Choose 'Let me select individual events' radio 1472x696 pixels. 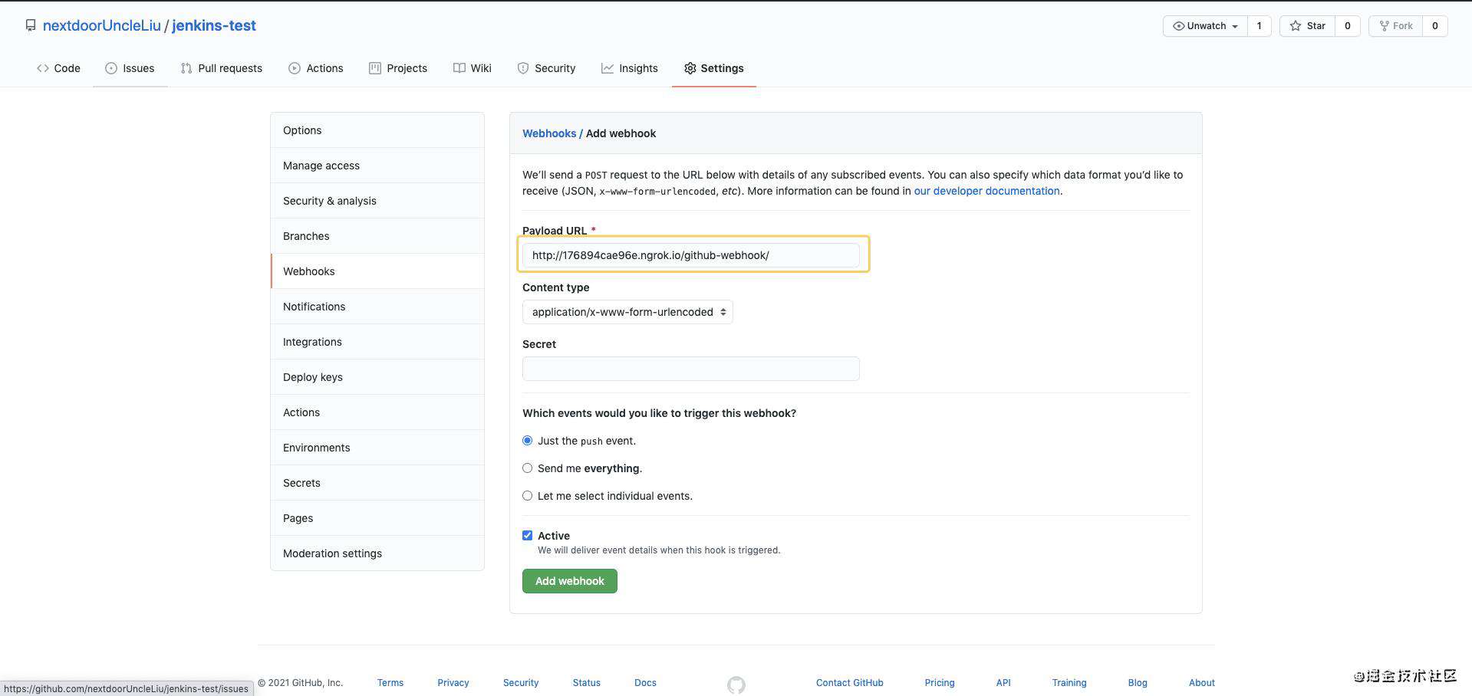pos(528,496)
